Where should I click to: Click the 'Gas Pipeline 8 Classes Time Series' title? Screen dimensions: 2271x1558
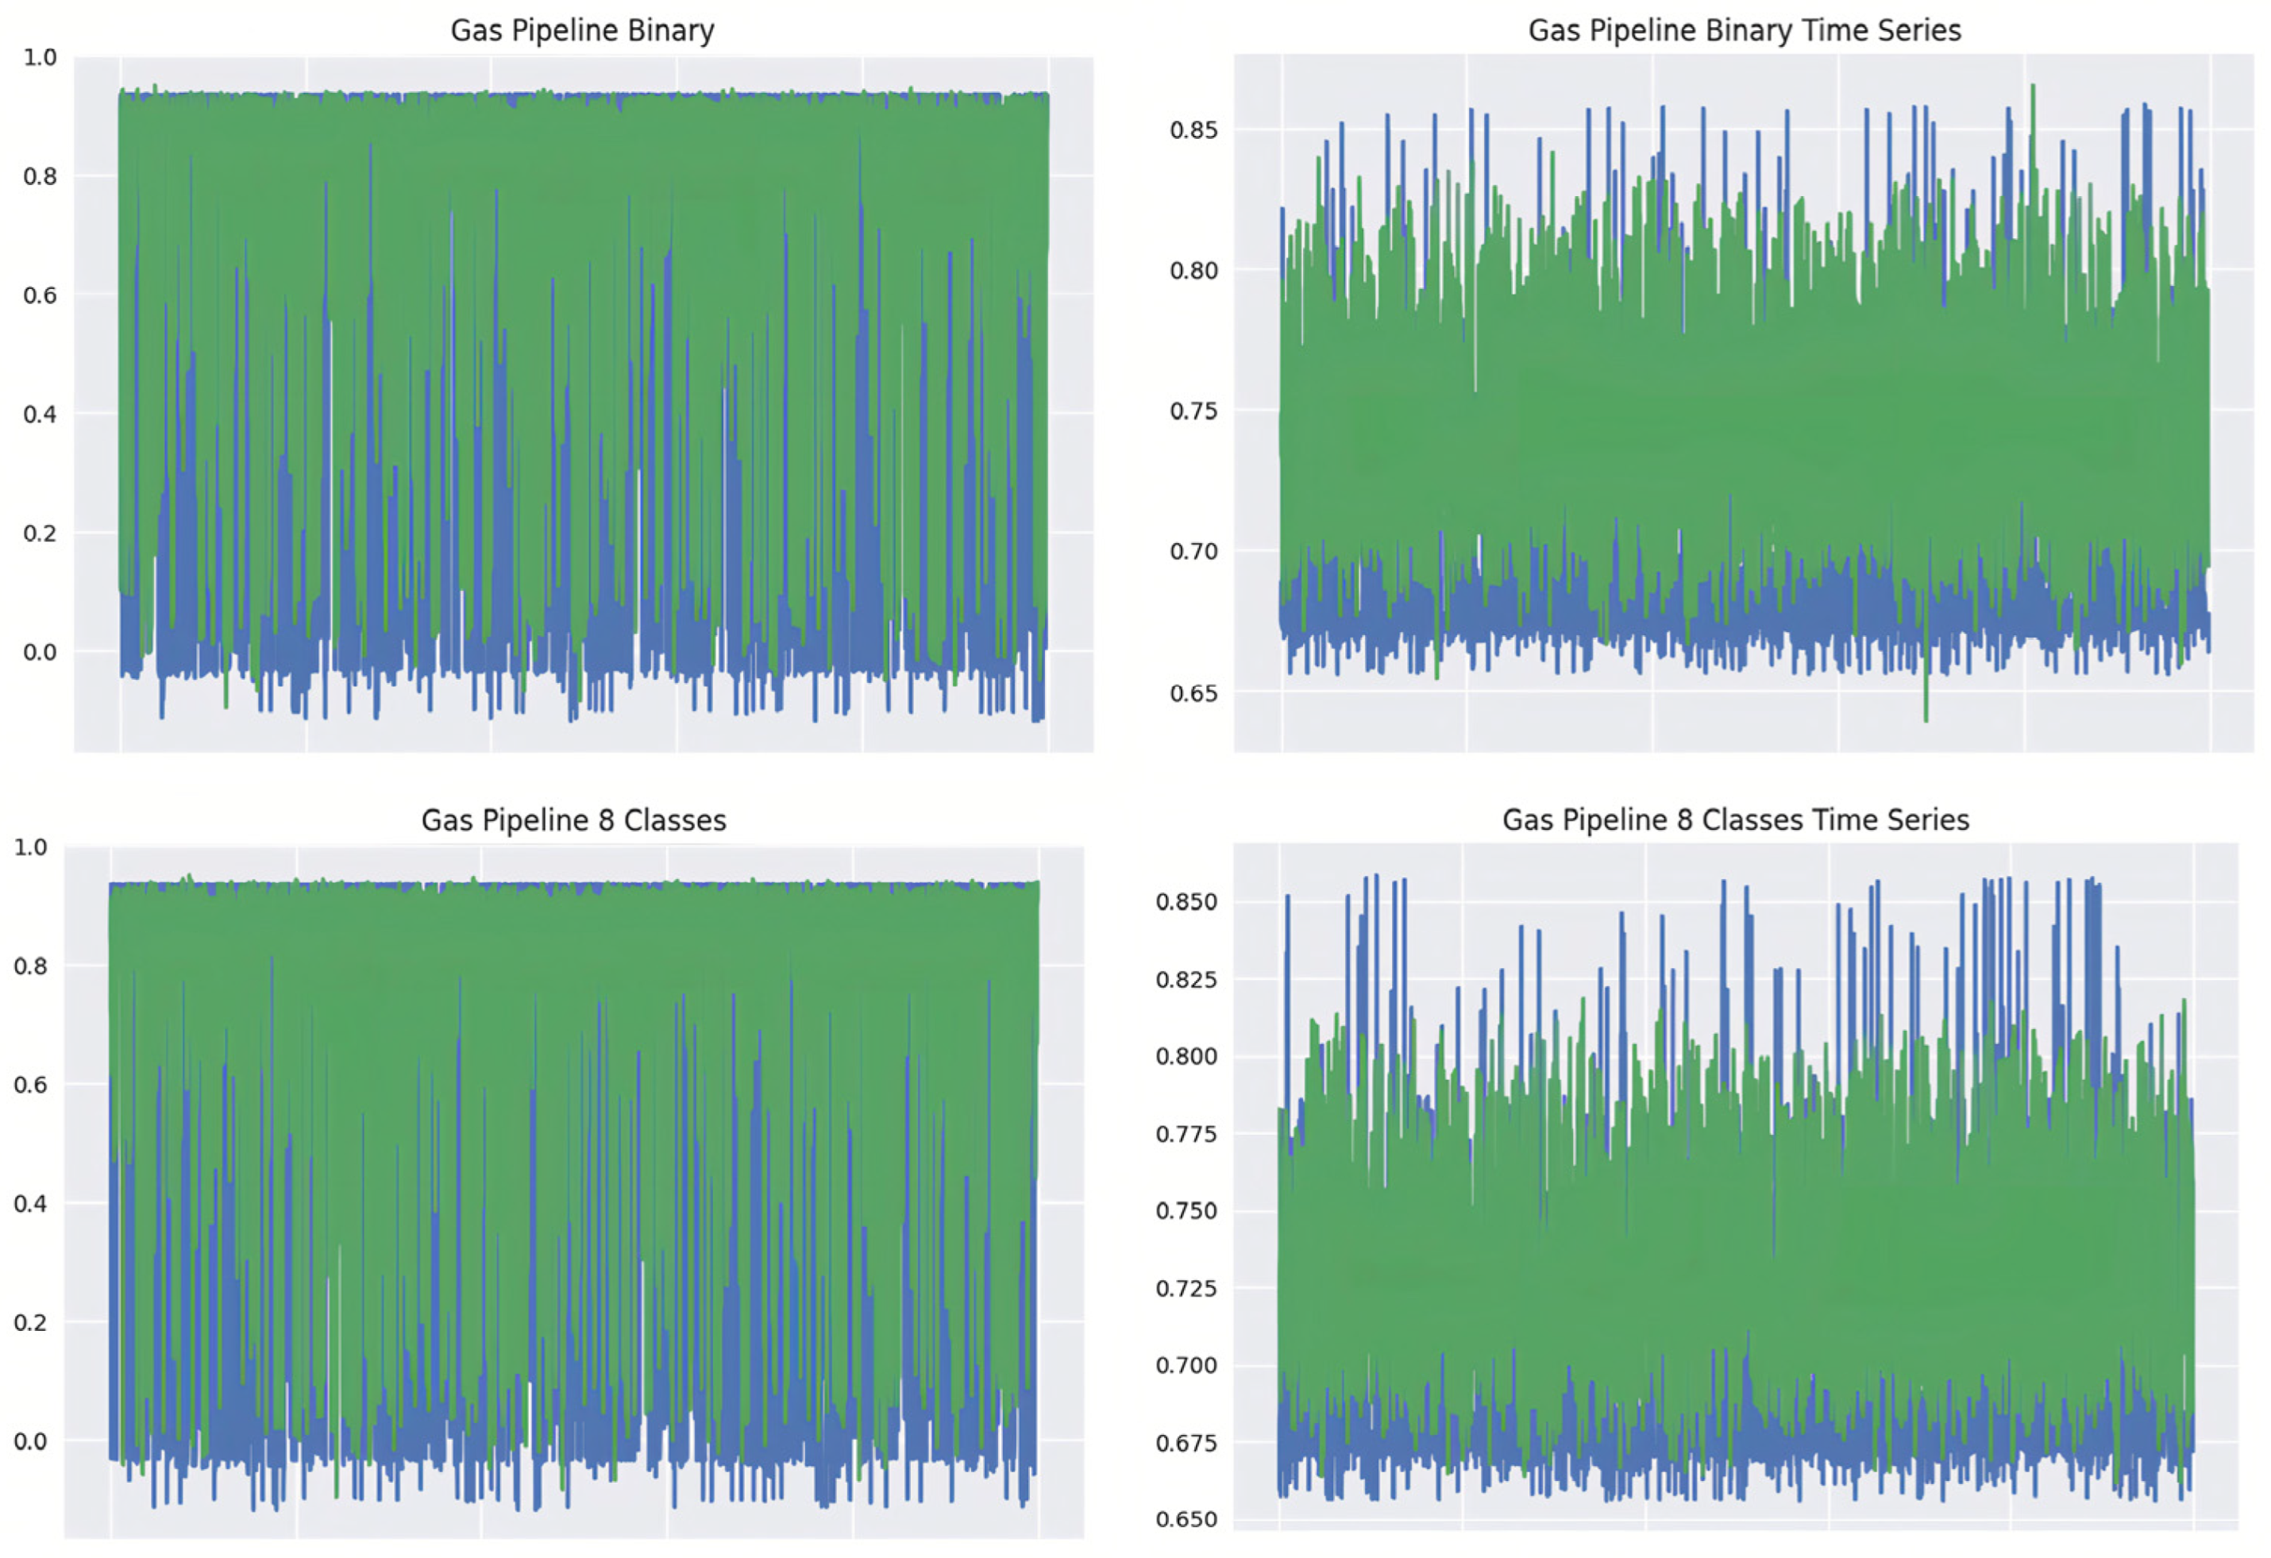click(1736, 819)
